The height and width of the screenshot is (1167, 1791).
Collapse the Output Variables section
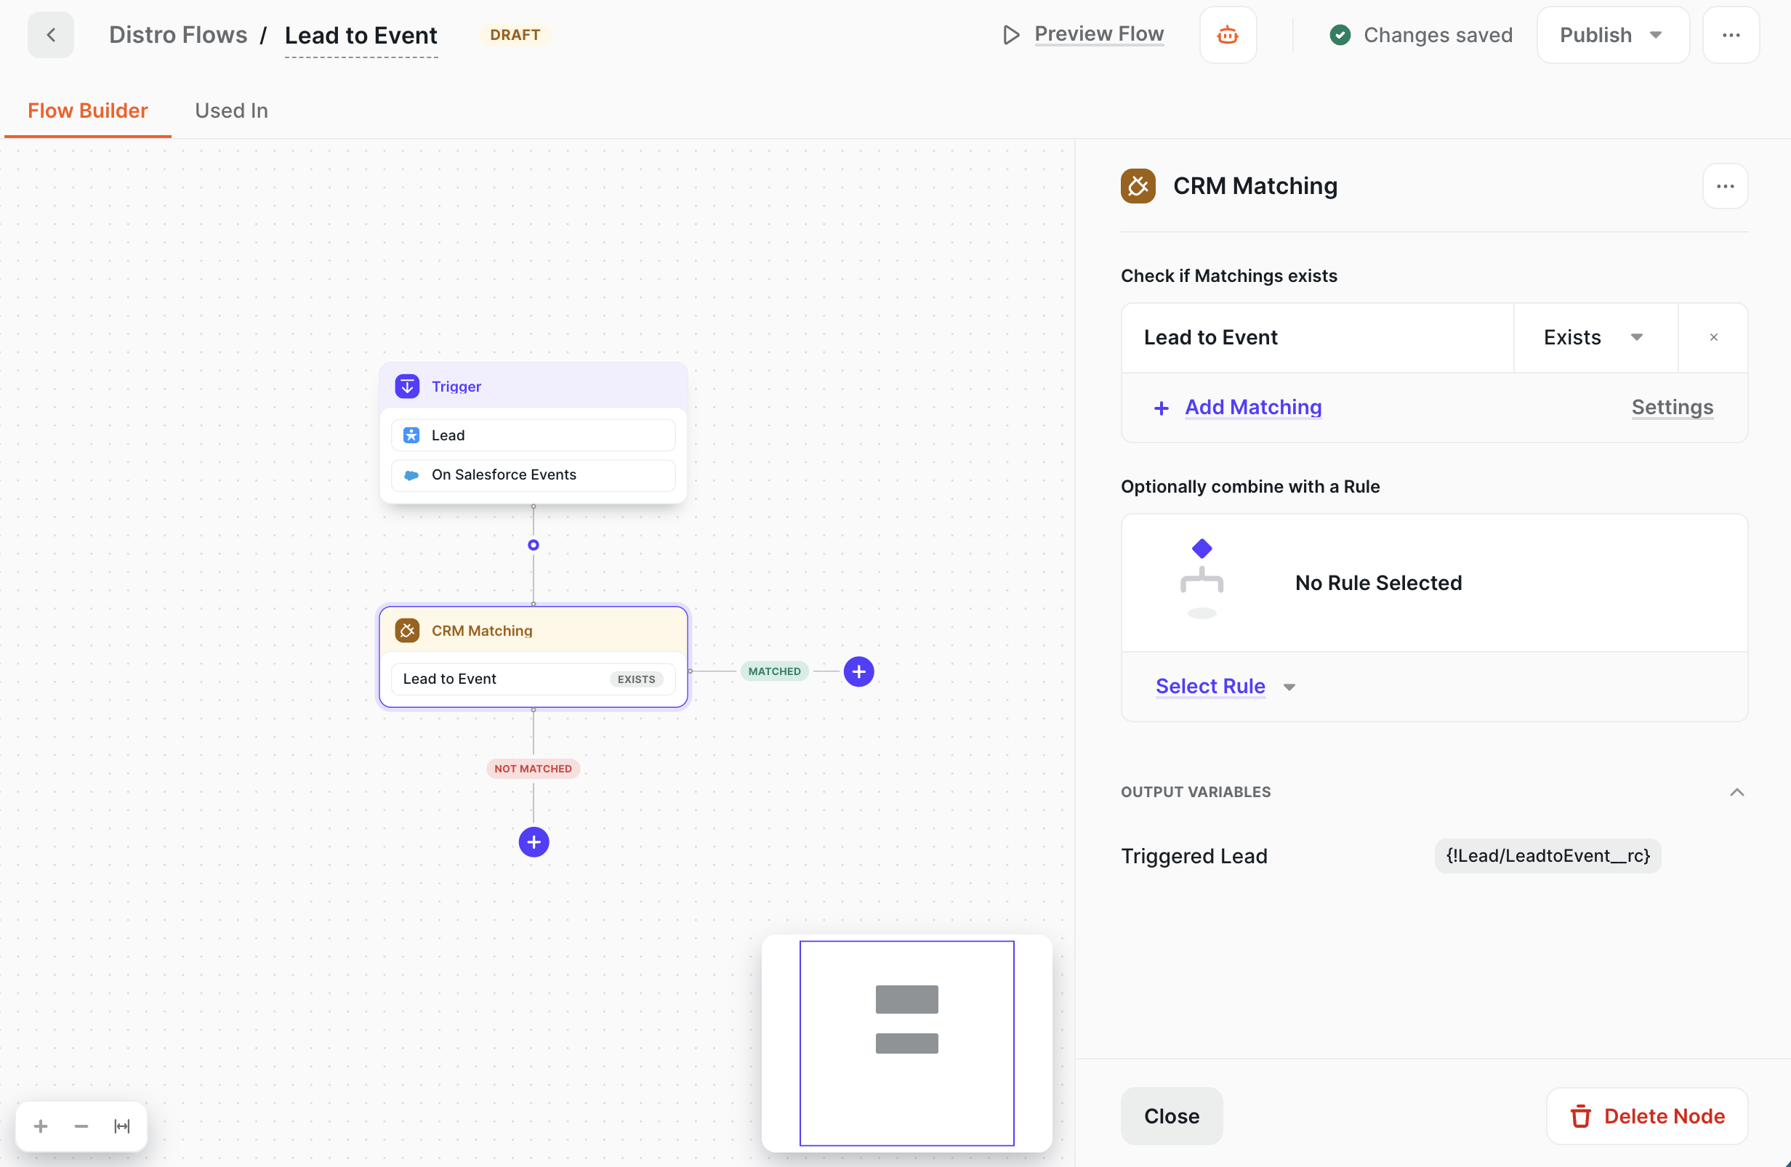pyautogui.click(x=1736, y=791)
